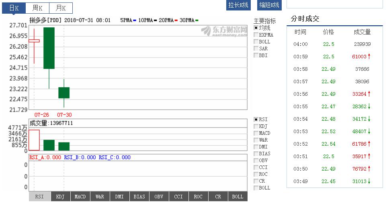Open the RSI tab in bottom bar

click(39, 196)
